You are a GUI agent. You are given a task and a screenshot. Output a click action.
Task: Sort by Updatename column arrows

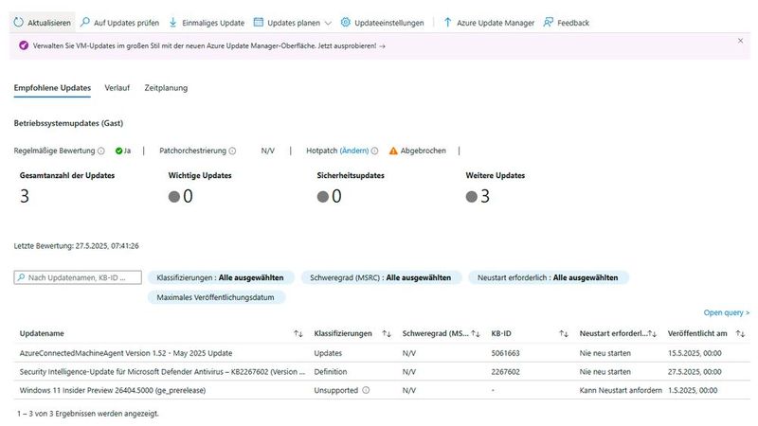pos(298,334)
